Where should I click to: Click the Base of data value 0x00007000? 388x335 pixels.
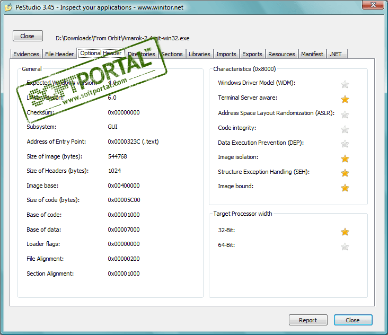[x=124, y=230]
